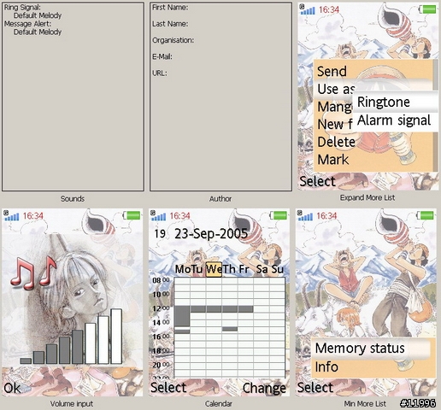The image size is (441, 410).
Task: Click signal strength icon in Volume input screen
Action: point(12,216)
